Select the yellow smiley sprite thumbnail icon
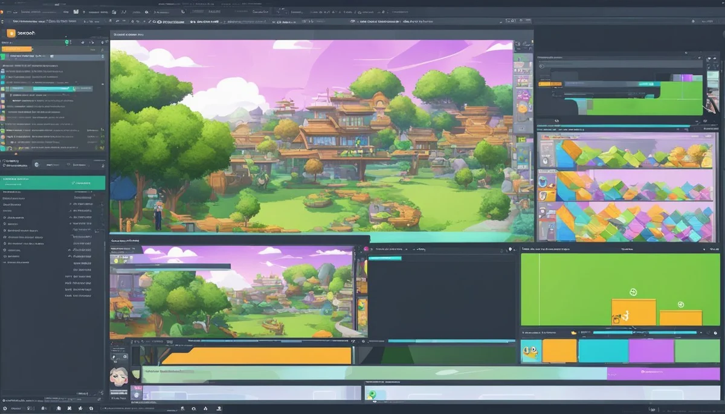This screenshot has height=414, width=725. (531, 350)
